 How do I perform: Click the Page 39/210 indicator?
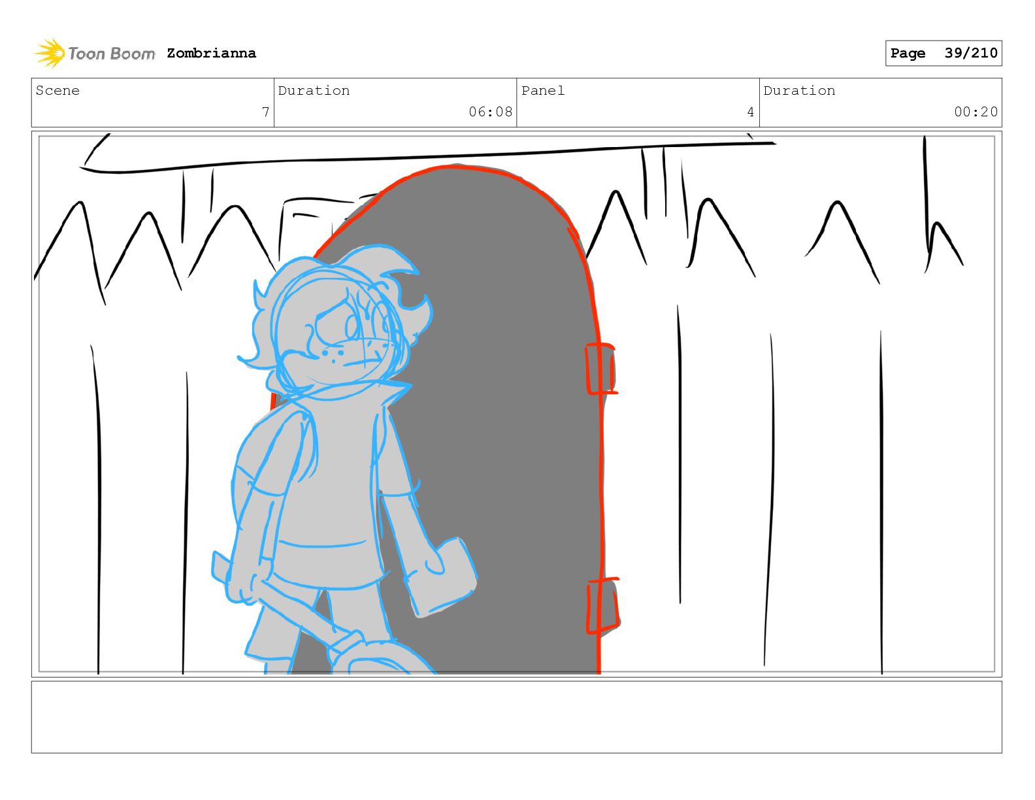944,53
